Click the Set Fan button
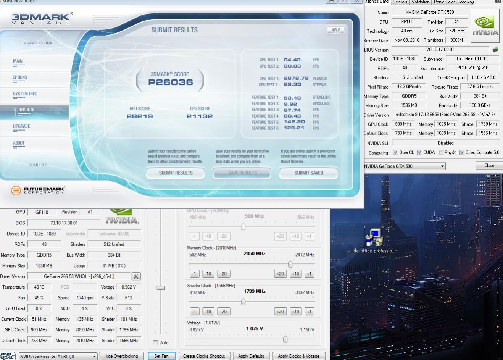The width and height of the screenshot is (503, 360). tap(161, 356)
